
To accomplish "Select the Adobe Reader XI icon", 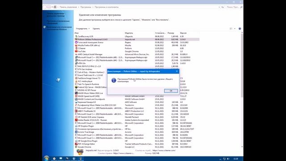I will tap(76, 120).
